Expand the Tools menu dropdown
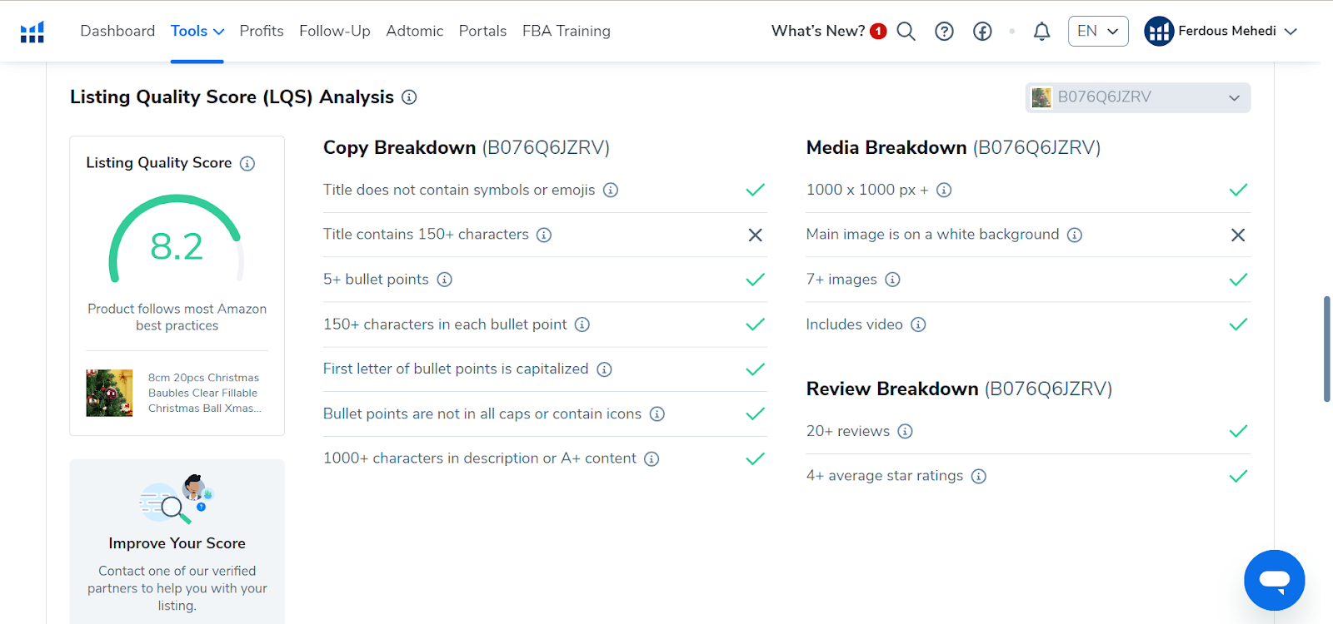 (x=197, y=32)
